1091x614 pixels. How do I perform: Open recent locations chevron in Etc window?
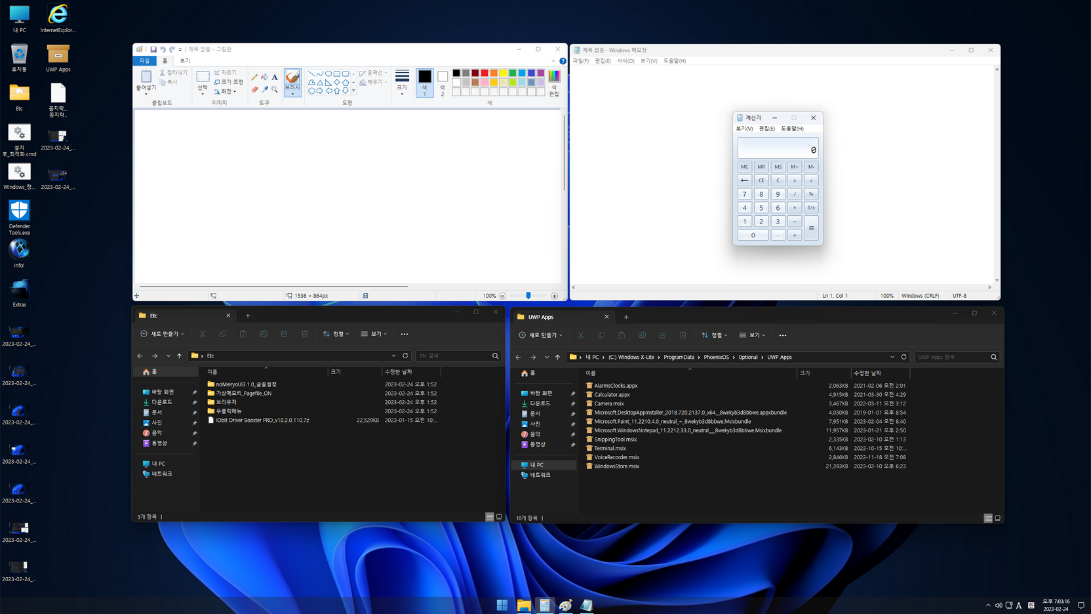[x=169, y=356]
